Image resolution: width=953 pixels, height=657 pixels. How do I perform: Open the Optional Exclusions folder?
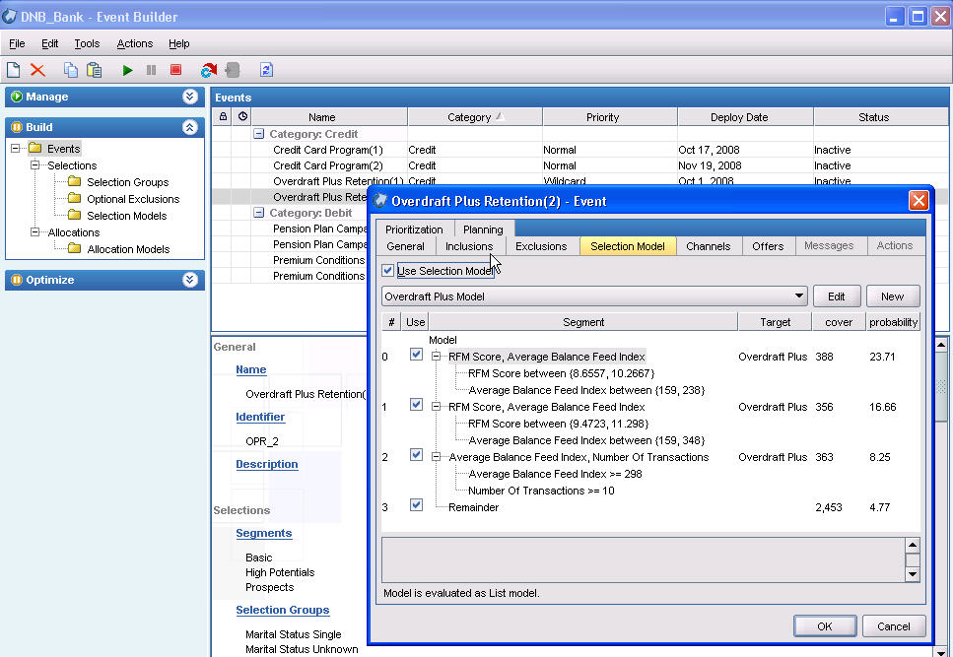[x=74, y=198]
